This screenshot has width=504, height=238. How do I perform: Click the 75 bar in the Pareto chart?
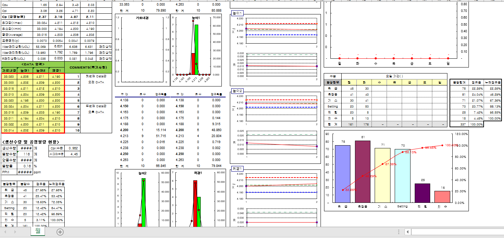(343, 174)
